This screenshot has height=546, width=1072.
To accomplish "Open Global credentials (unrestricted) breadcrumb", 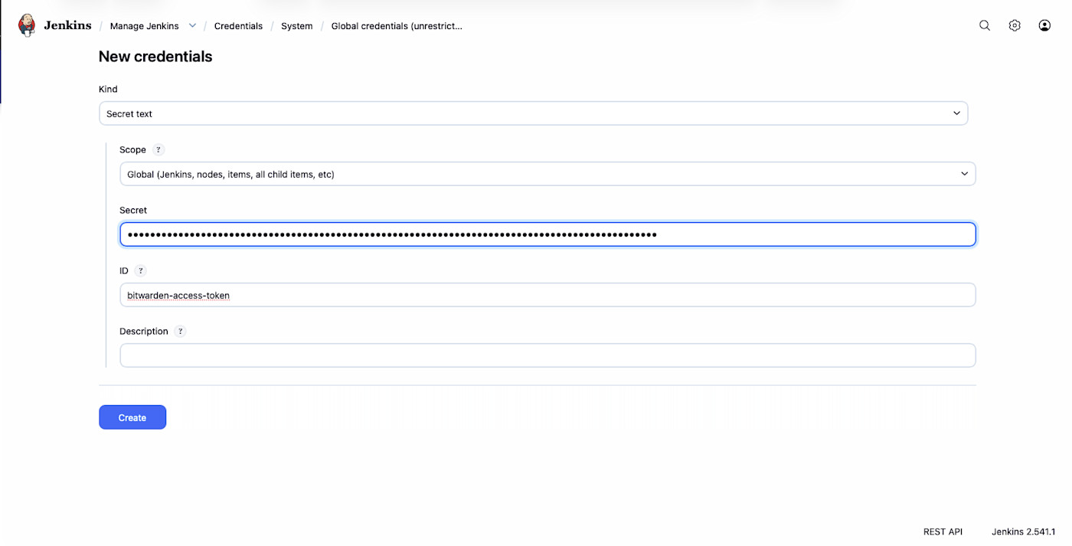I will click(397, 26).
